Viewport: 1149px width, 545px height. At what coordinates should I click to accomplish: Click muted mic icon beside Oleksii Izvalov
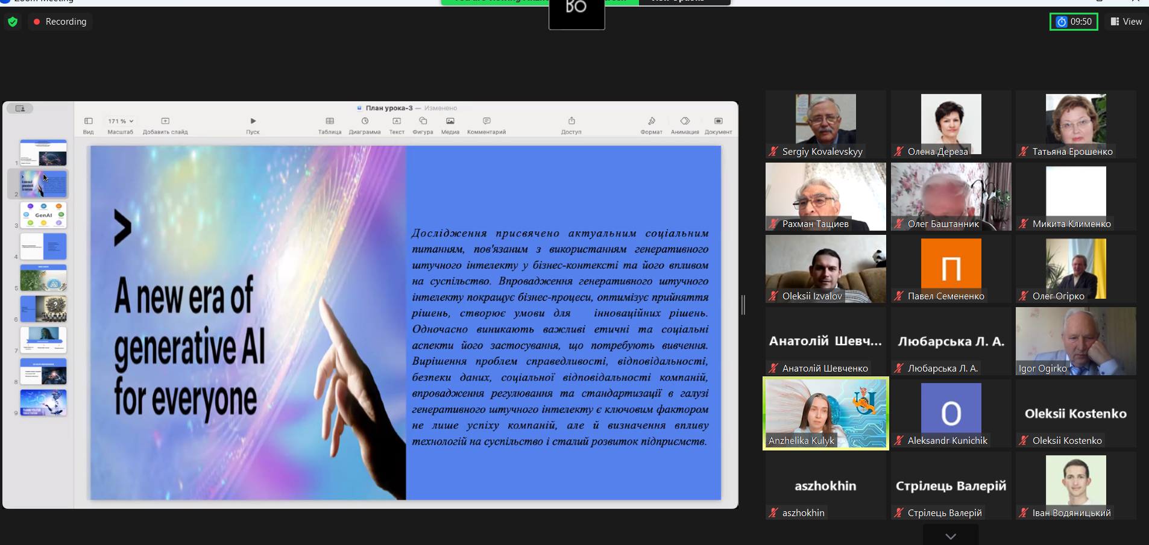(773, 296)
